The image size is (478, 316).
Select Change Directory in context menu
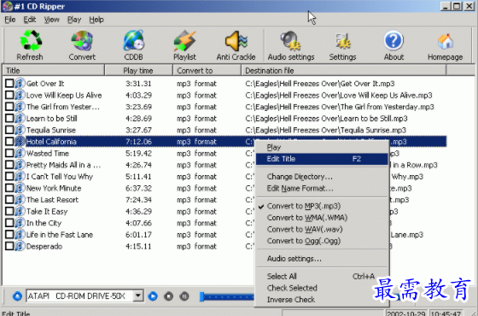(322, 177)
